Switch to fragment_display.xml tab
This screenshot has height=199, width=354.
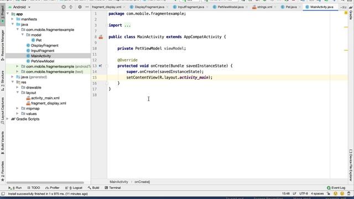107,7
